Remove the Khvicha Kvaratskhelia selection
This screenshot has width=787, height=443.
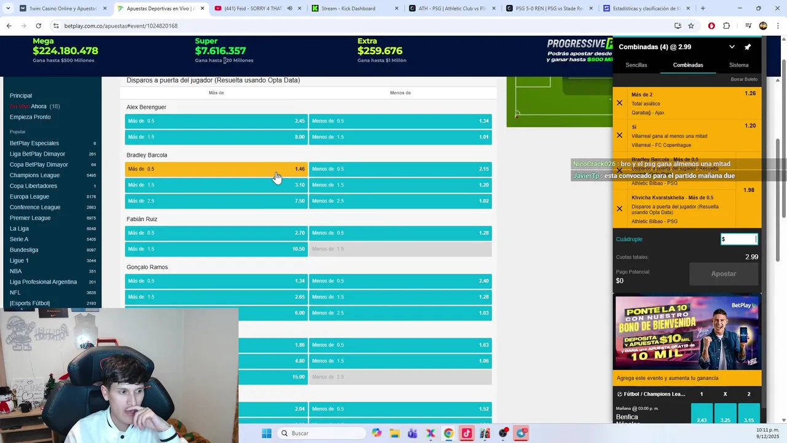click(619, 209)
